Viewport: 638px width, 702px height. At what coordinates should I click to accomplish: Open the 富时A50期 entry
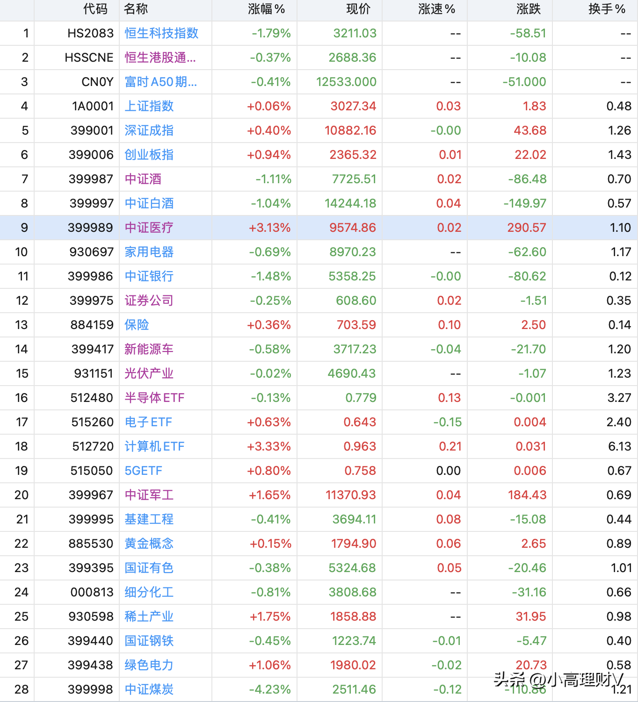pyautogui.click(x=161, y=82)
